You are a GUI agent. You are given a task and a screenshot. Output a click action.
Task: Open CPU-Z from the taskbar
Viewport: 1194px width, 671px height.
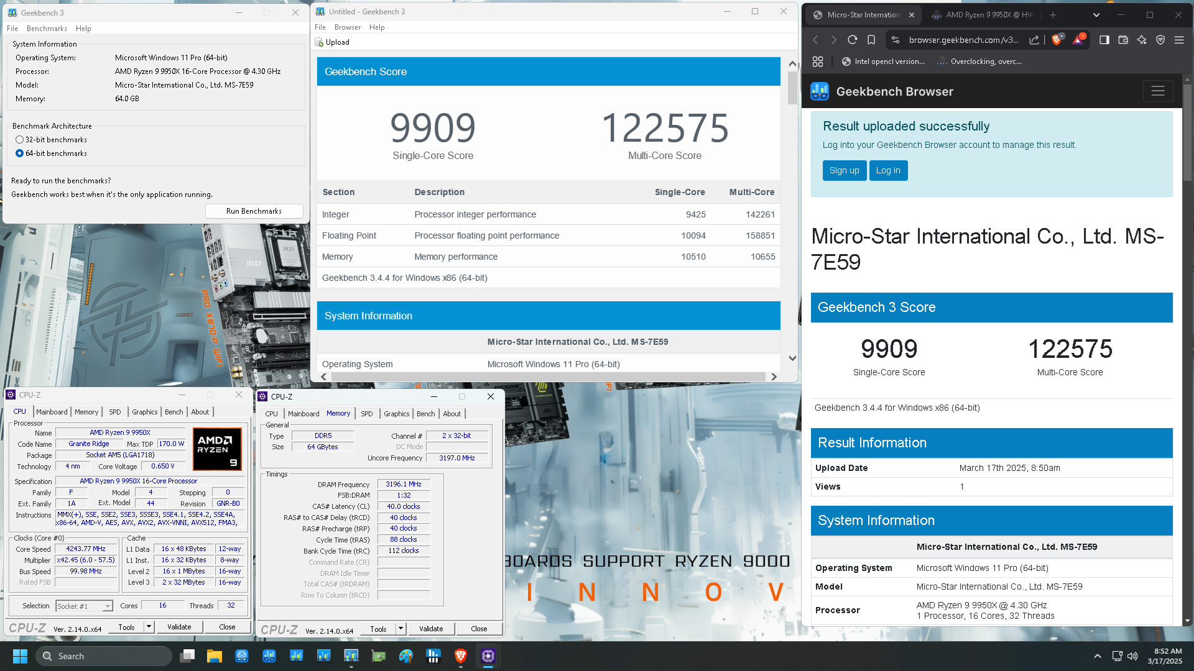488,656
